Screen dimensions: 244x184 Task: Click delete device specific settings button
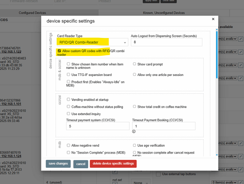(x=113, y=164)
